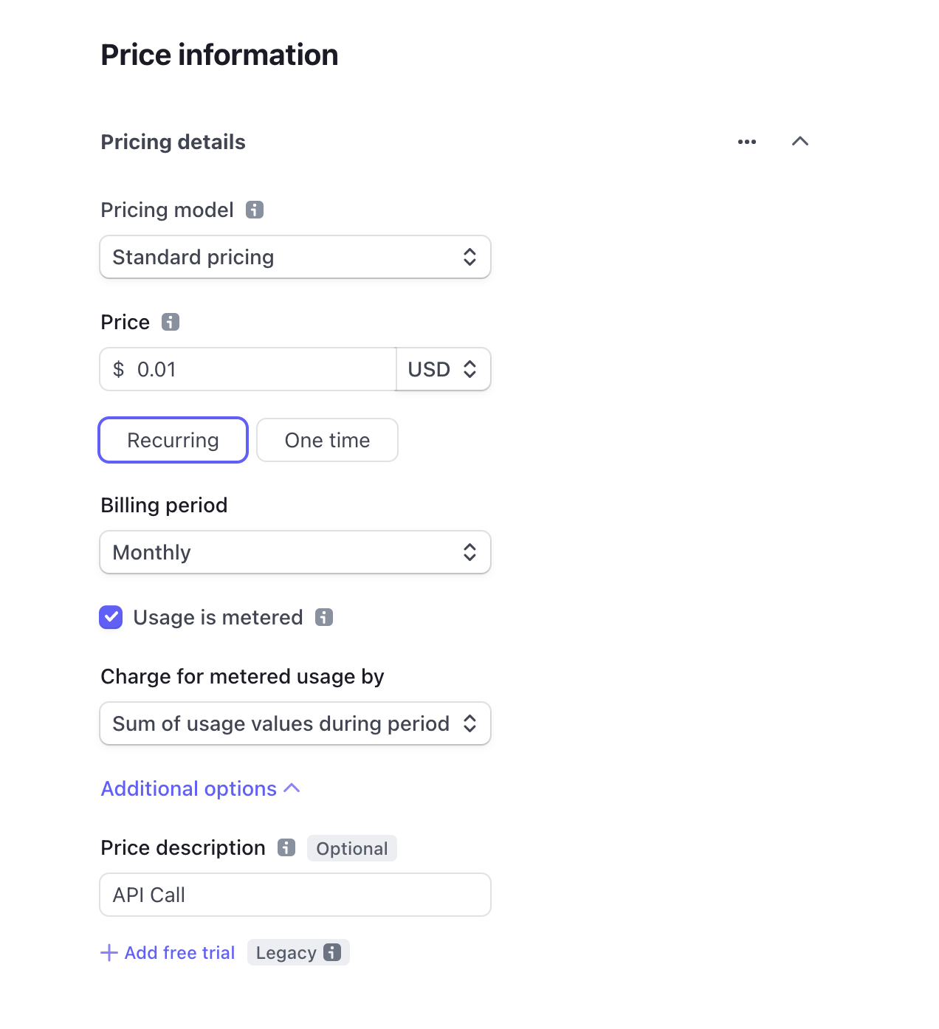Open the Charge for metered usage dropdown
The image size is (939, 1029).
point(295,723)
